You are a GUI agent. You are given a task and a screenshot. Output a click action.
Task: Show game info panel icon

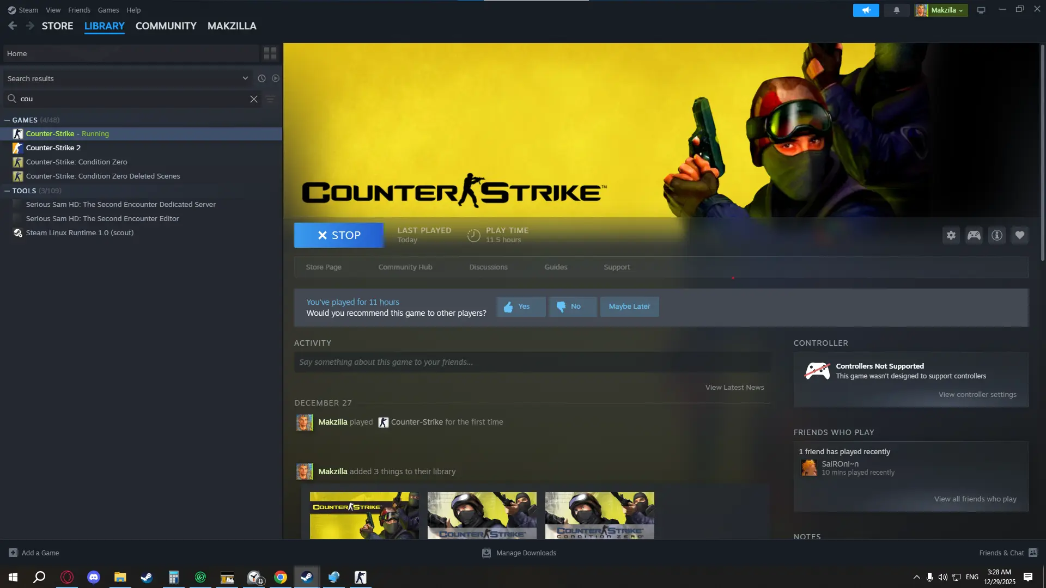pos(997,235)
